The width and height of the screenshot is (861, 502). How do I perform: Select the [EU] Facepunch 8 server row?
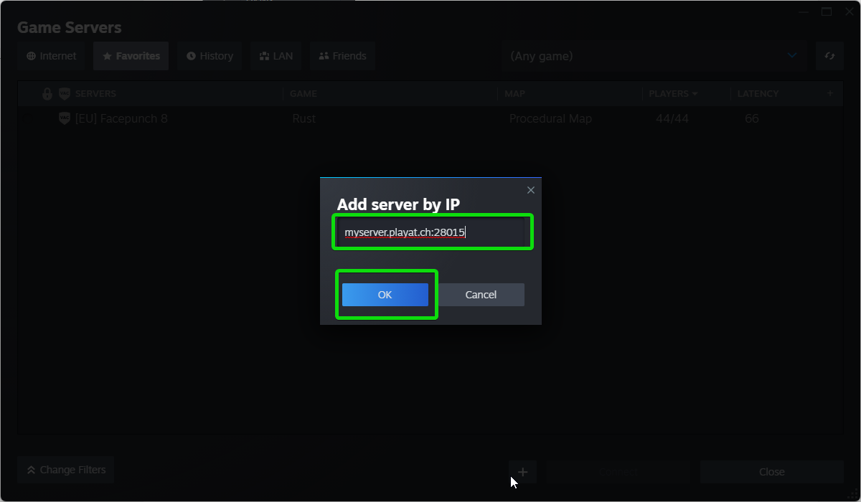430,118
